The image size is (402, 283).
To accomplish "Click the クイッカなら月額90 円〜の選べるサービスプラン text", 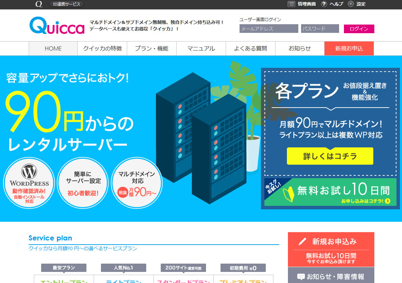I will coord(83,248).
